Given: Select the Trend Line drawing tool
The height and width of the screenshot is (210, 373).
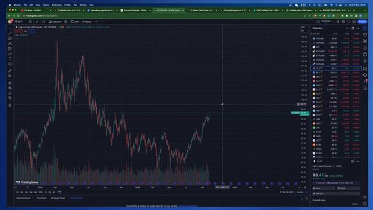Looking at the screenshot, I should click(x=10, y=33).
